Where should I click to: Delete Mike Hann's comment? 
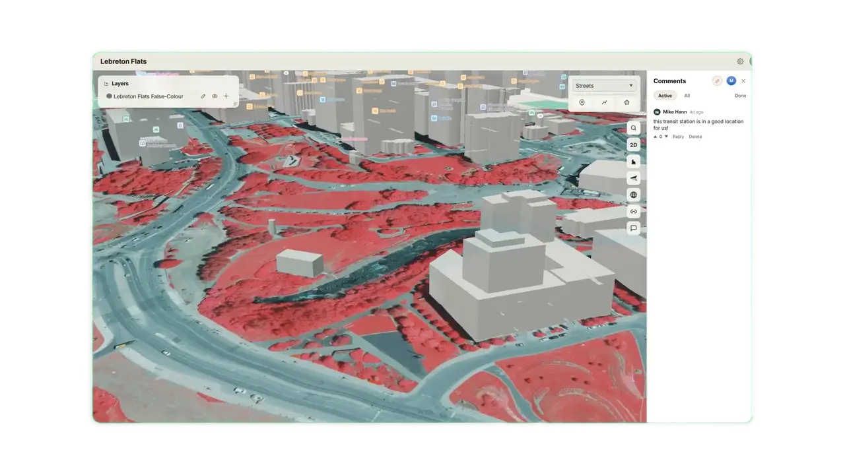pyautogui.click(x=695, y=137)
